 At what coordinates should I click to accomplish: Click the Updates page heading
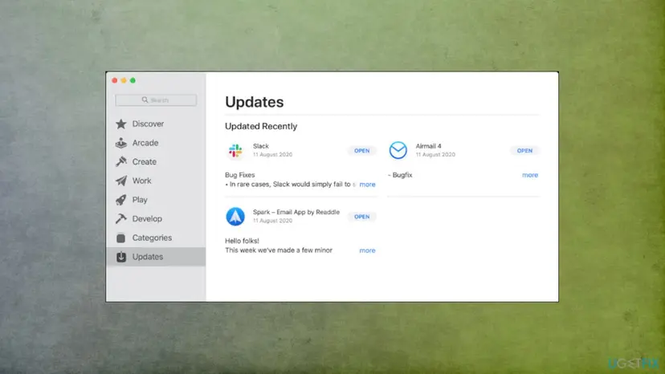(x=254, y=102)
